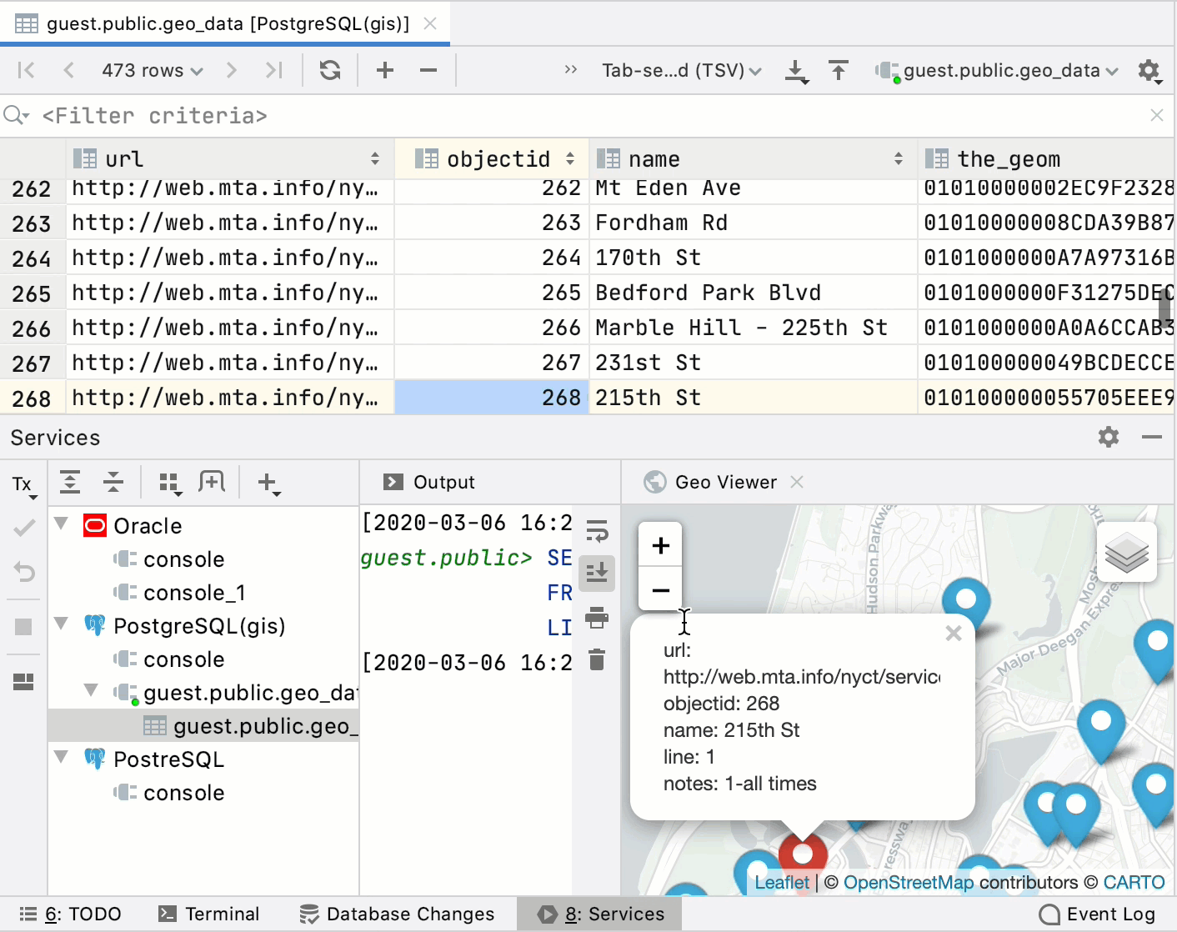Toggle scroll to end in the Output panel
Image resolution: width=1177 pixels, height=932 pixels.
(x=597, y=573)
